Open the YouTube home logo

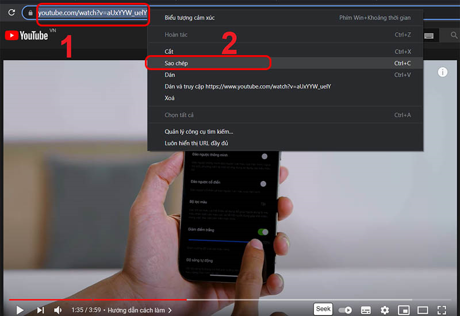26,36
